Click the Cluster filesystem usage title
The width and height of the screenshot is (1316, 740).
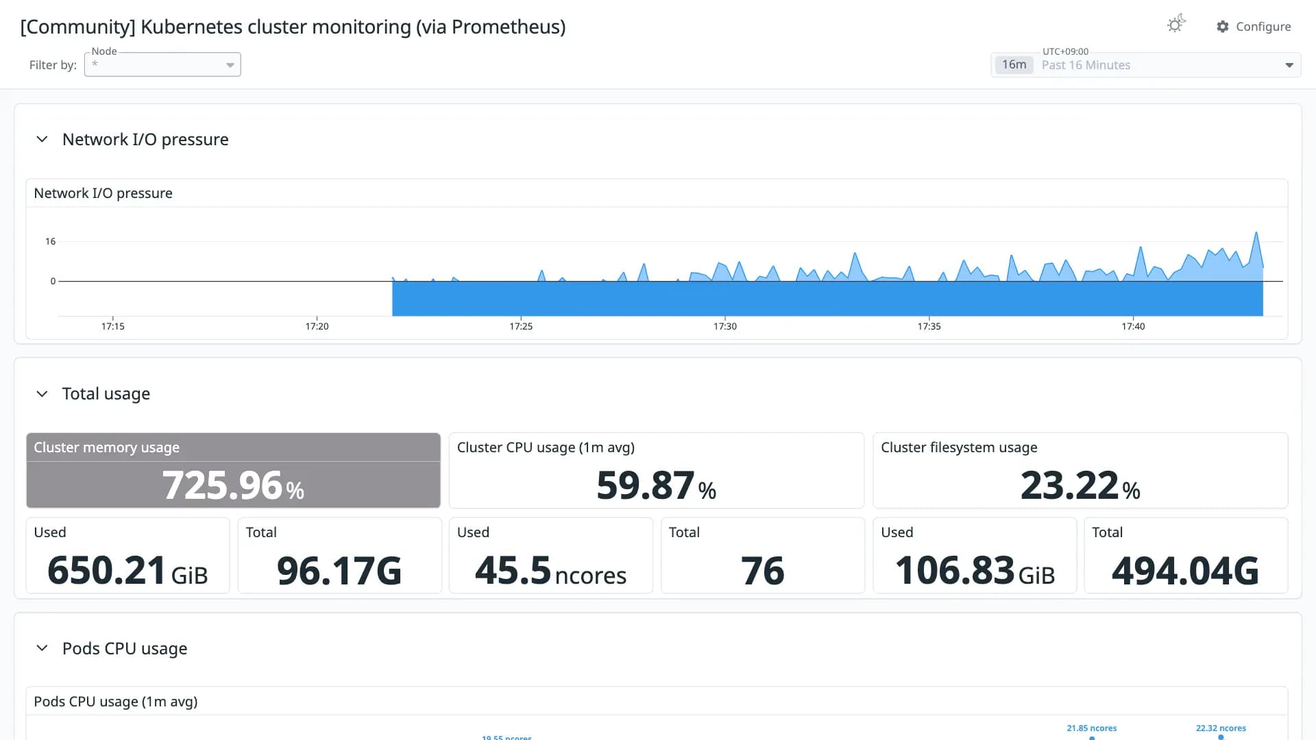tap(959, 447)
